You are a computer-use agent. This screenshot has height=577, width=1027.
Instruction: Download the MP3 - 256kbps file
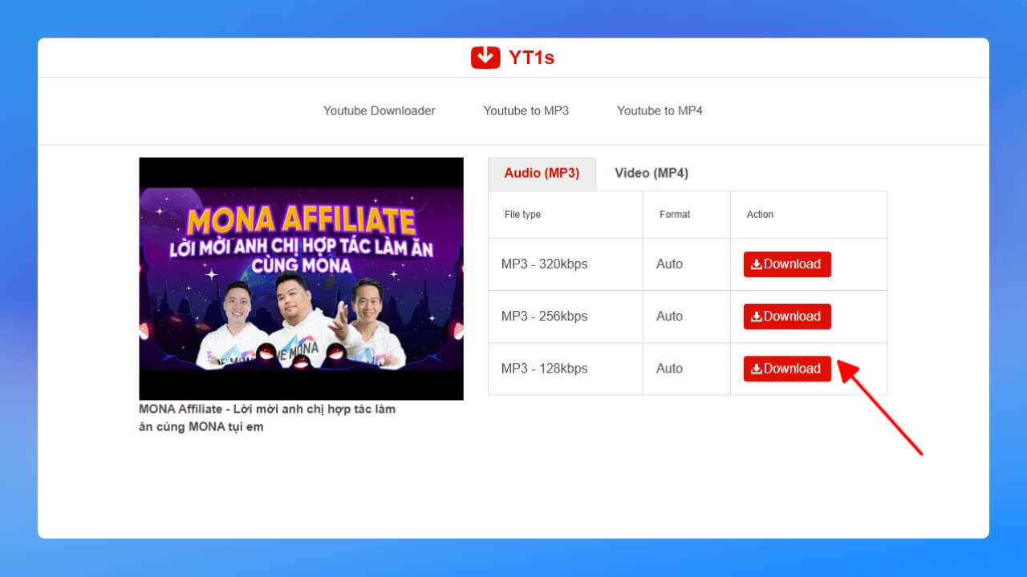(x=787, y=317)
